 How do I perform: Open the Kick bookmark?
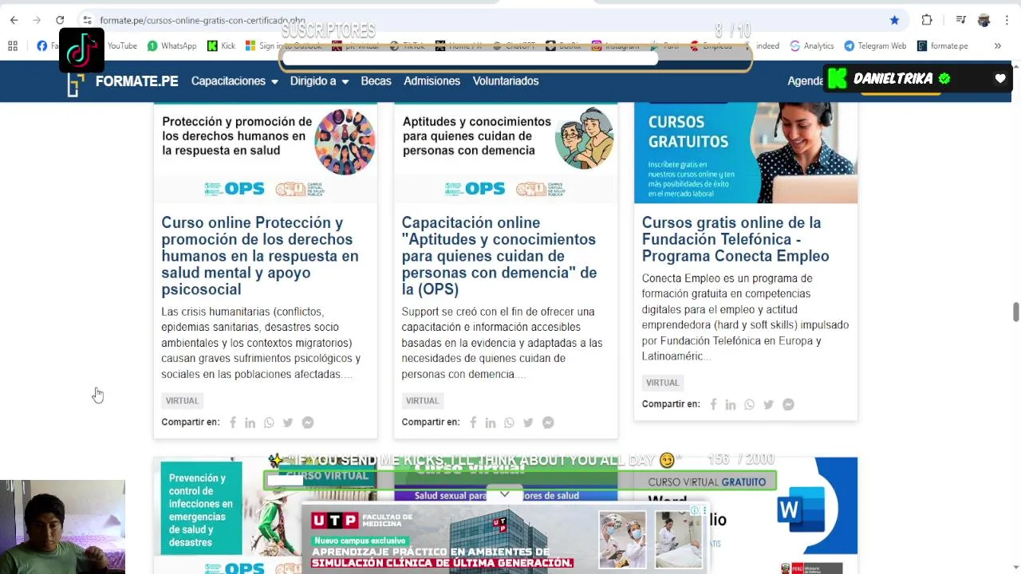[221, 46]
